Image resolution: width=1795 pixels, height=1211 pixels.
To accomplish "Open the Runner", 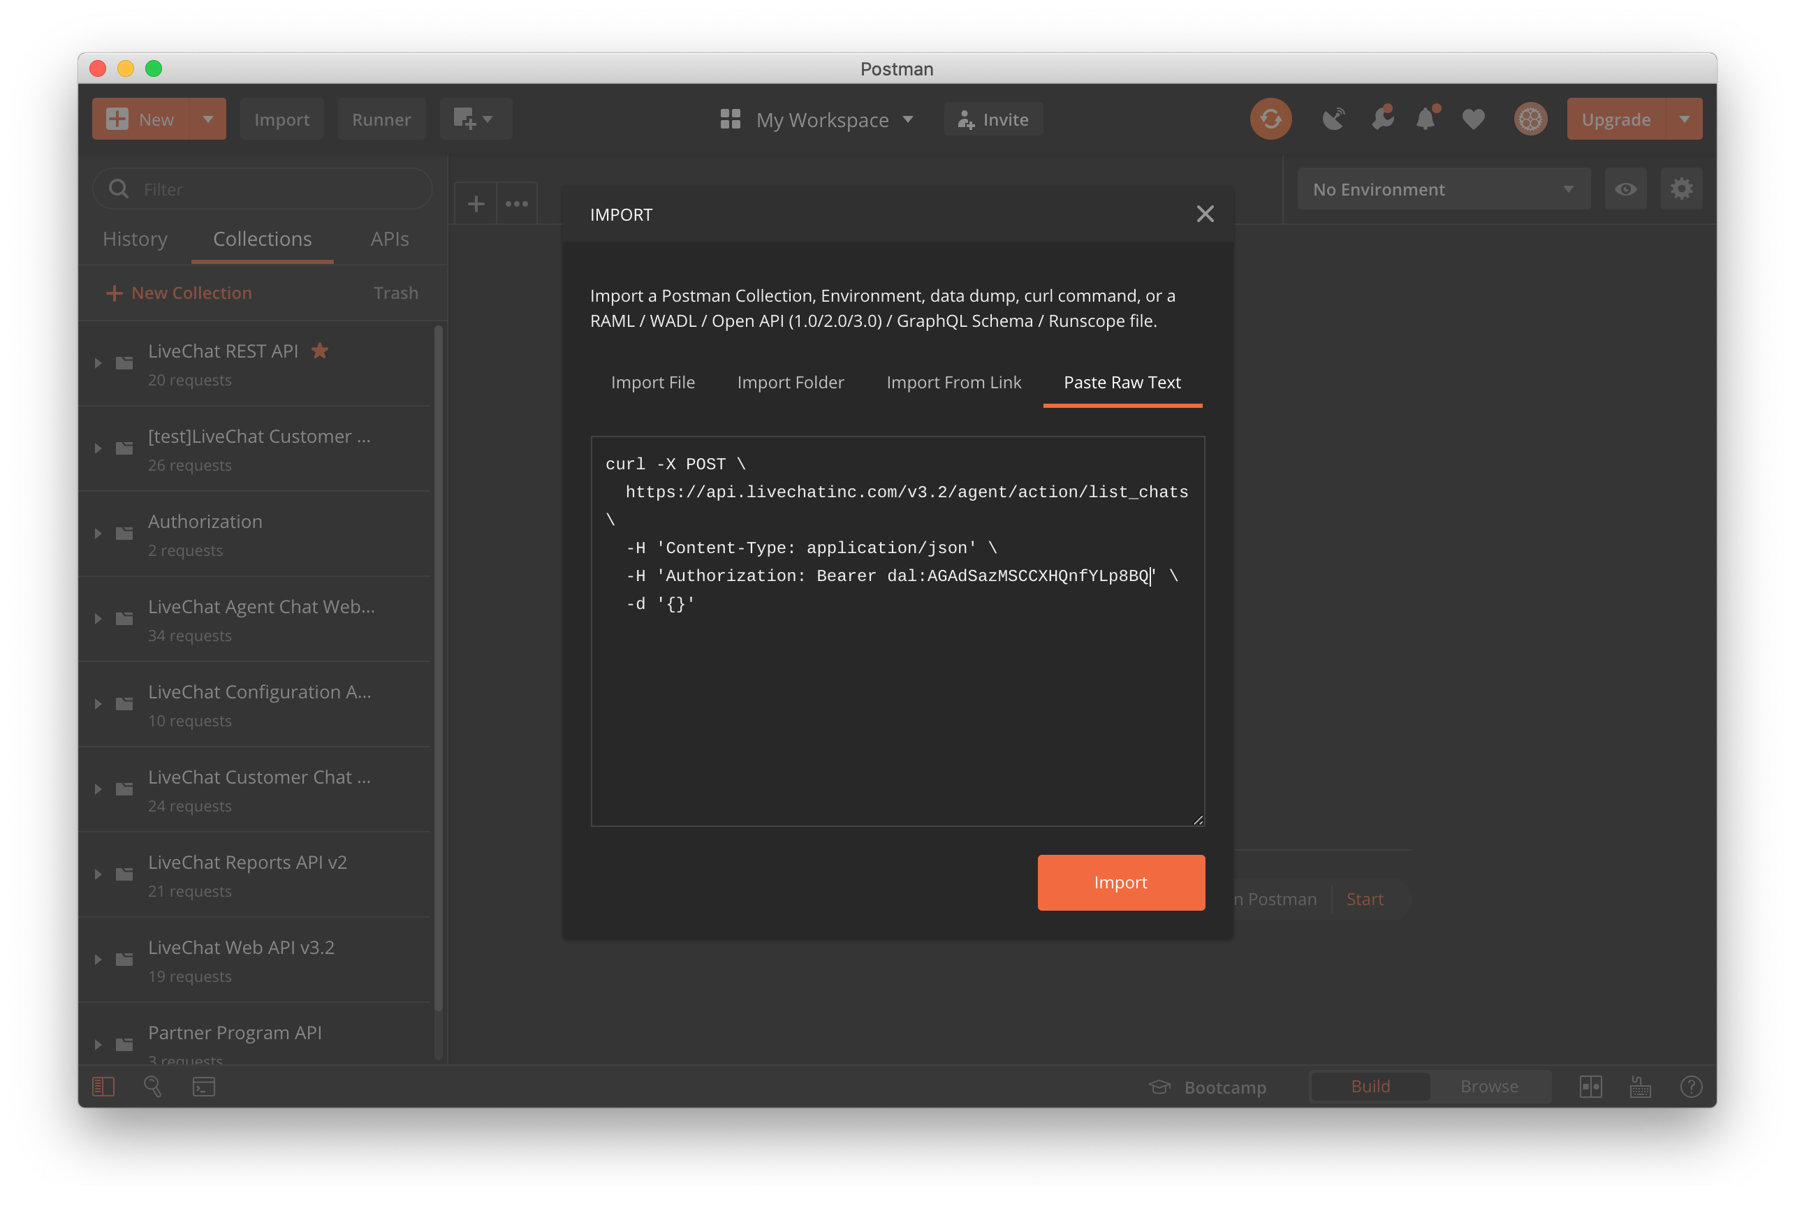I will pos(381,119).
